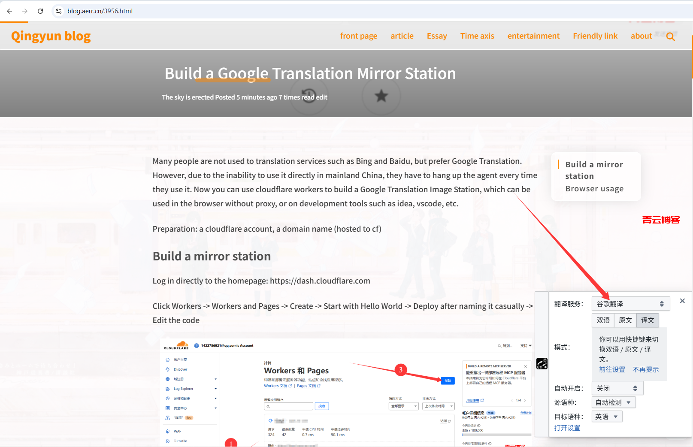
Task: Click the dash.cloudflare.com login line
Action: coord(261,281)
